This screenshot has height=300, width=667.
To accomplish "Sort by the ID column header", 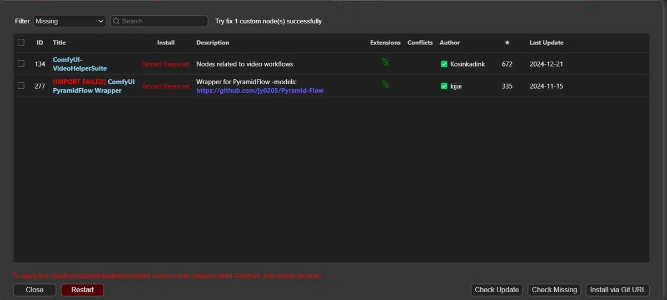I will click(x=40, y=43).
